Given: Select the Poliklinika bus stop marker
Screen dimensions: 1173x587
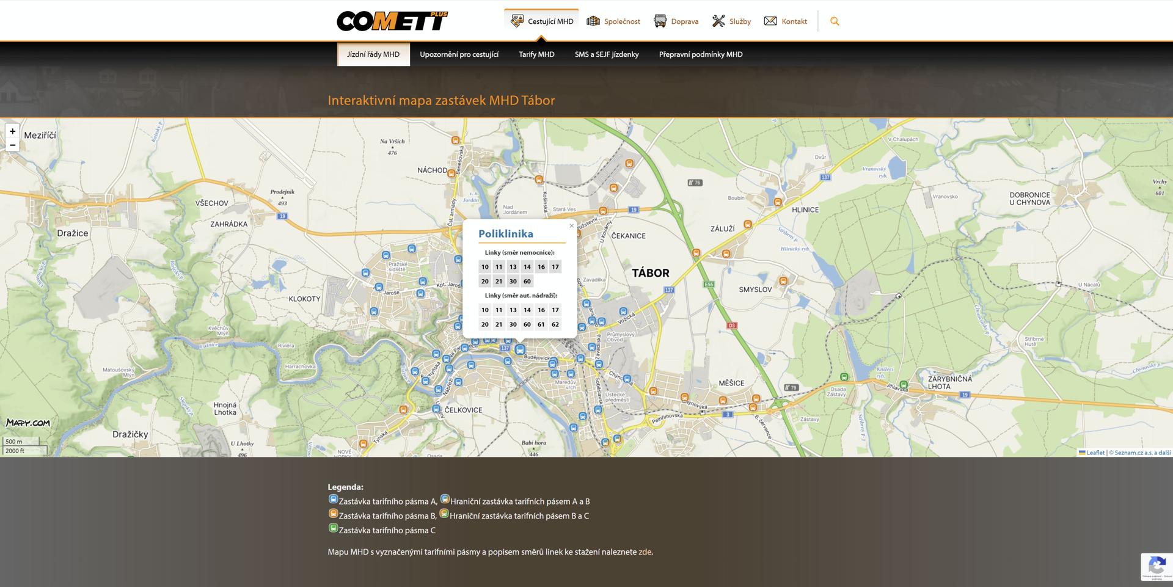Looking at the screenshot, I should tap(520, 349).
